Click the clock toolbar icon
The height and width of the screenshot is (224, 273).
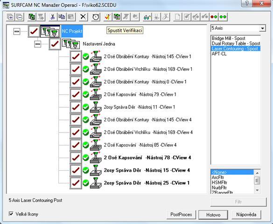point(95,17)
